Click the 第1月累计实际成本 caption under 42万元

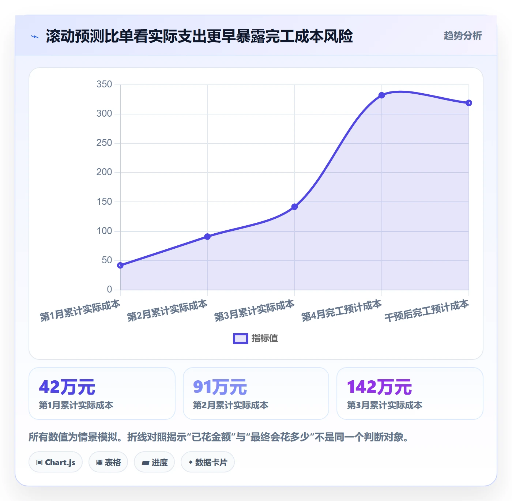[x=76, y=405]
